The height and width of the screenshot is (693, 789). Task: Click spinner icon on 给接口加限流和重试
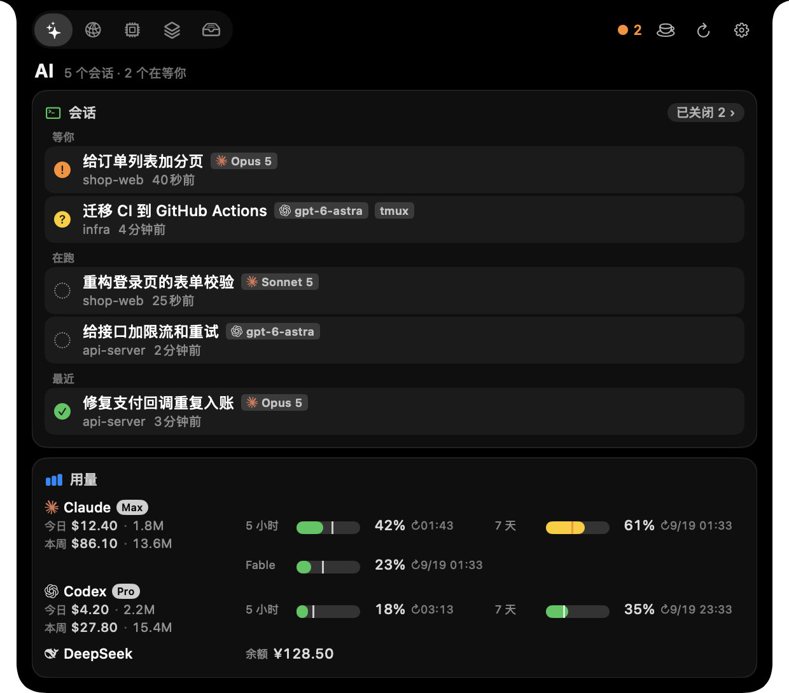[62, 340]
